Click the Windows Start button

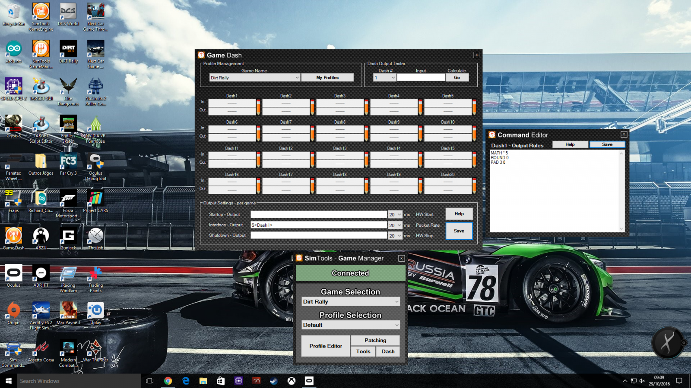click(x=8, y=381)
